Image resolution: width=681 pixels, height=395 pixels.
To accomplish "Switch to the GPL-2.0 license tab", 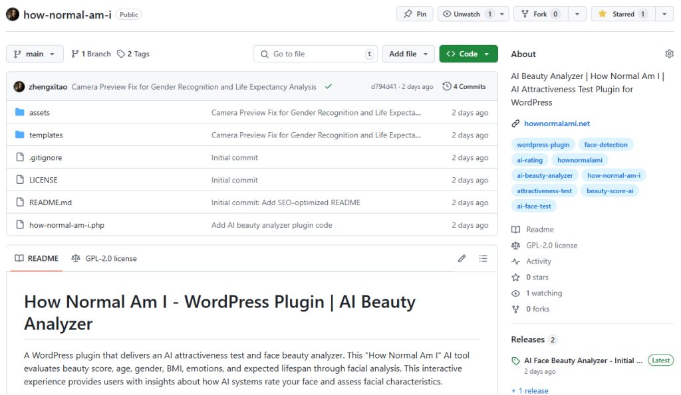I will coord(104,258).
